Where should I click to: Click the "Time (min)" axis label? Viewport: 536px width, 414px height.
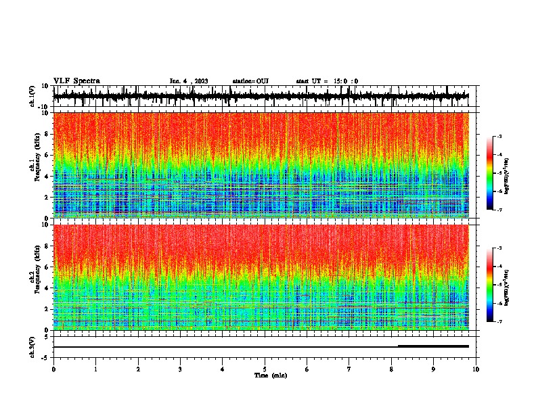point(271,375)
